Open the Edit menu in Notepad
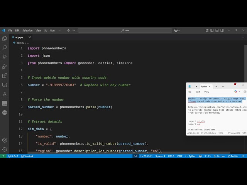The width and height of the screenshot is (247, 185). pos(198,92)
